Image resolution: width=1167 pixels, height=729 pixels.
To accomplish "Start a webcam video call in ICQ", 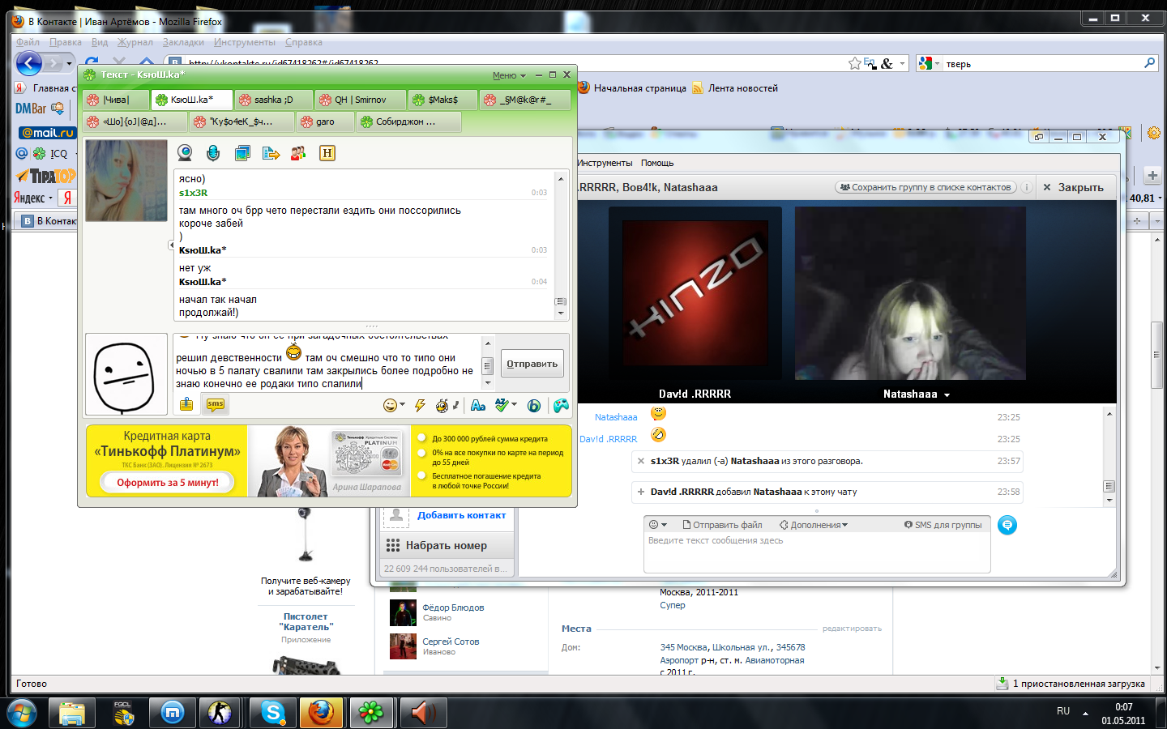I will point(186,153).
